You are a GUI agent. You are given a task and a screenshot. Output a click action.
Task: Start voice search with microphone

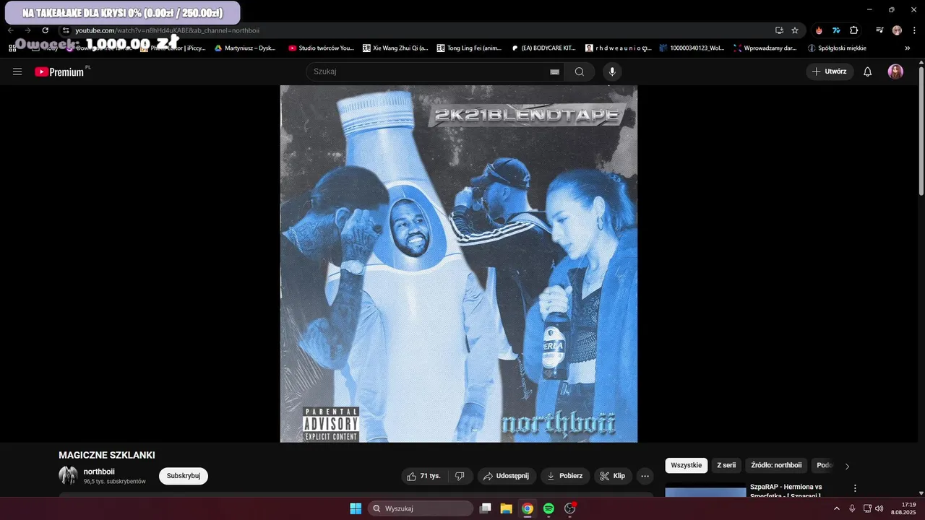612,71
